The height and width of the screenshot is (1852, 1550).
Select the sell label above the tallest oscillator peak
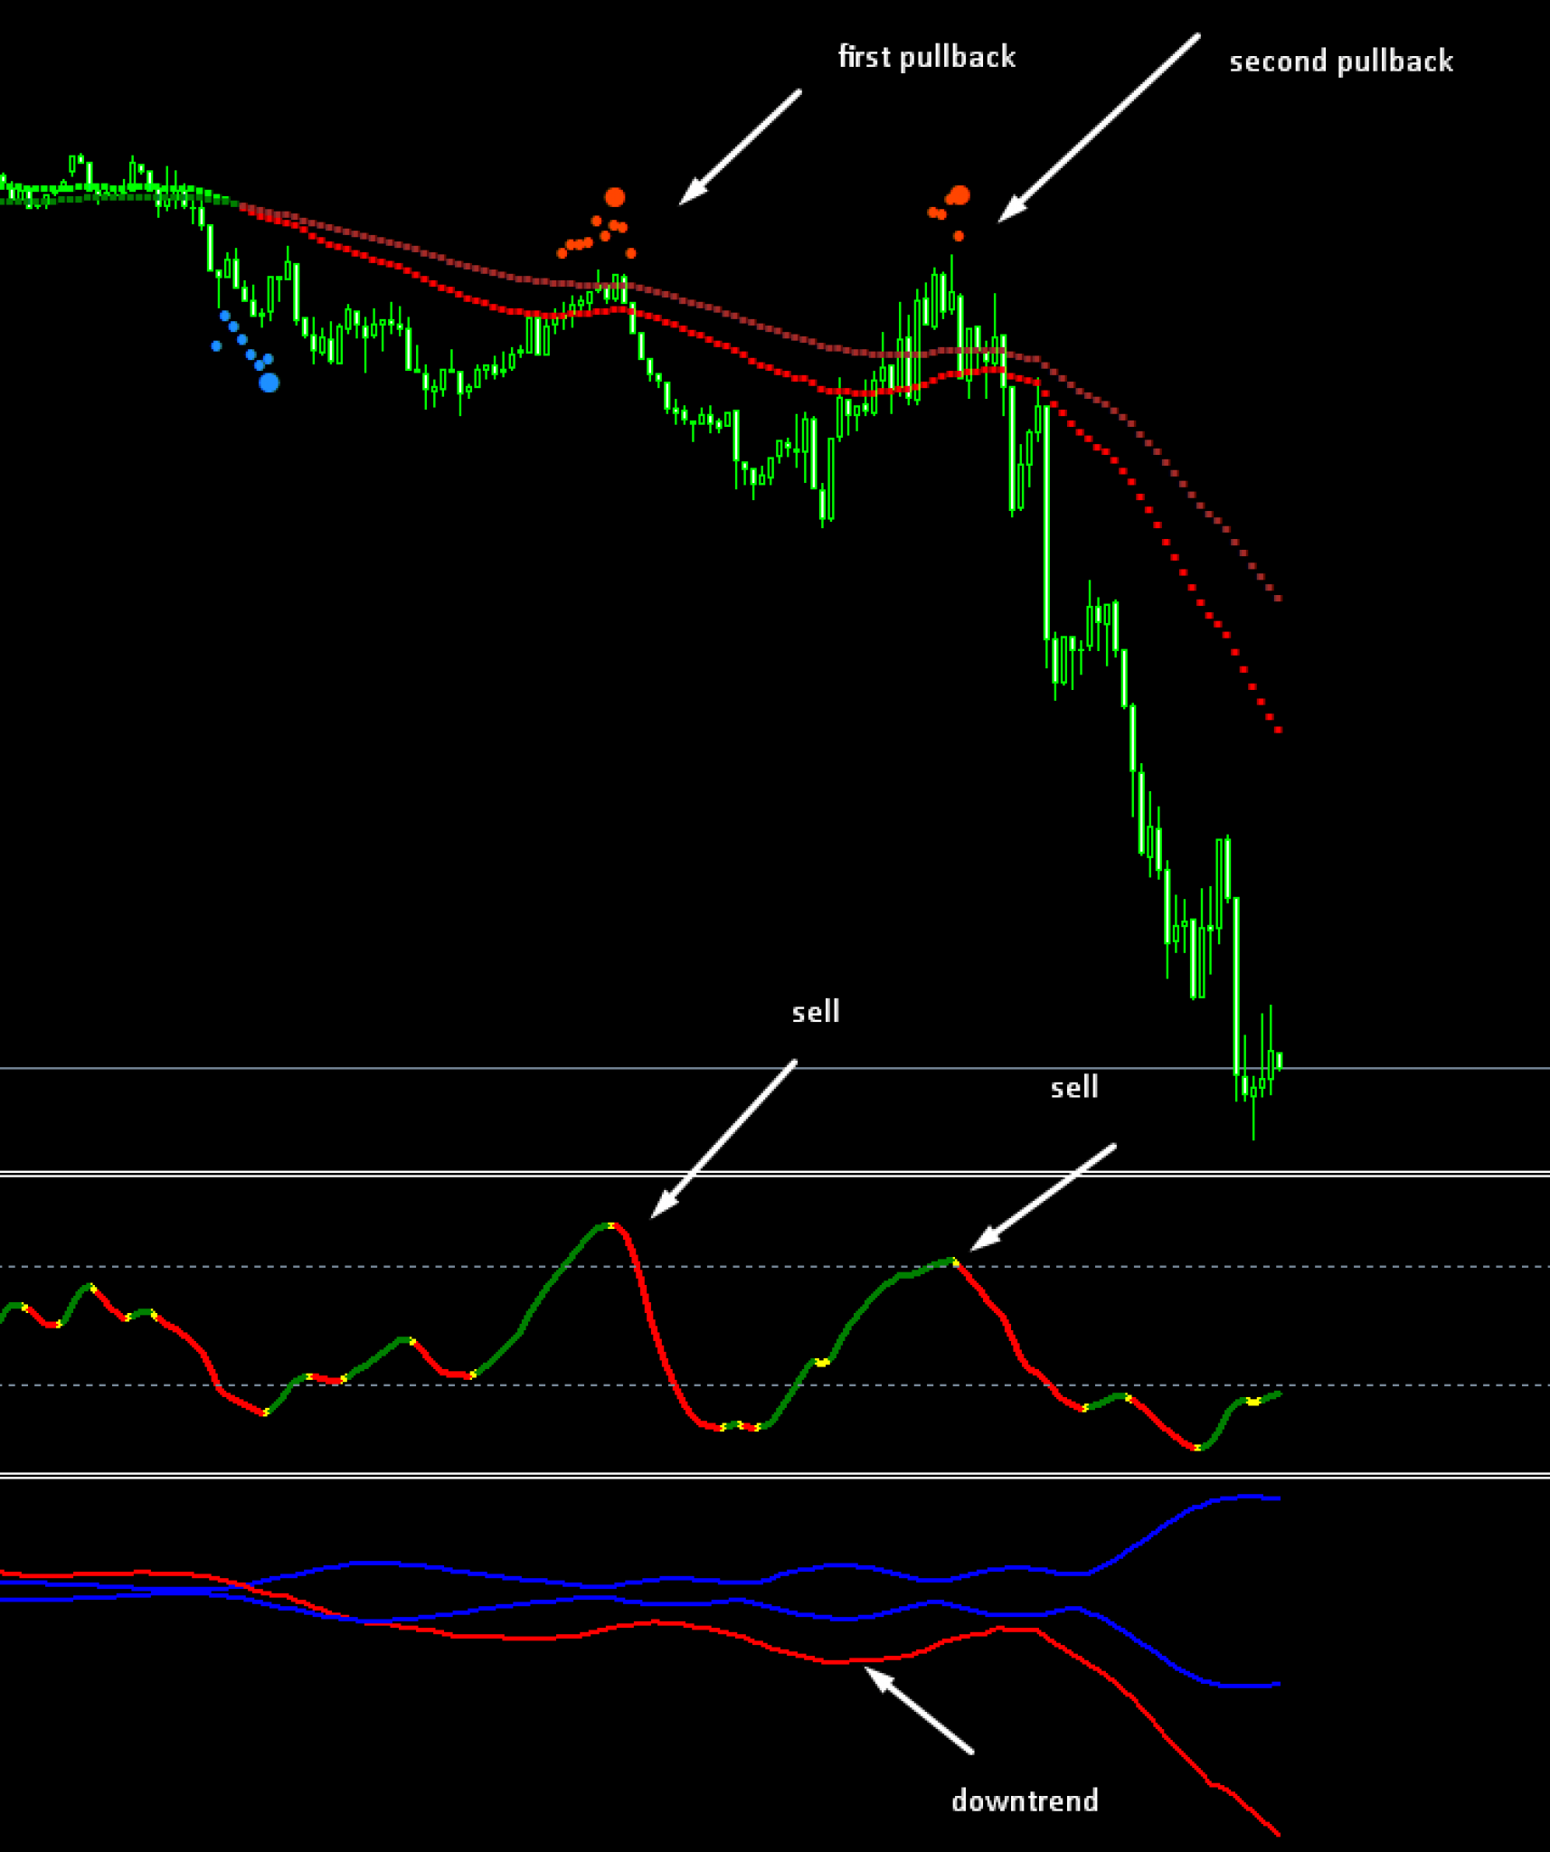[x=815, y=1011]
